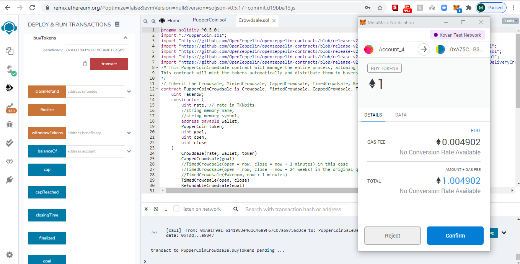This screenshot has height=264, width=520.
Task: Collapse the buyTokens function panel
Action: coord(125,38)
